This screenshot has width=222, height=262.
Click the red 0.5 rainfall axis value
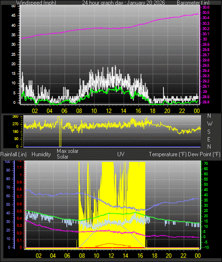[20, 211]
